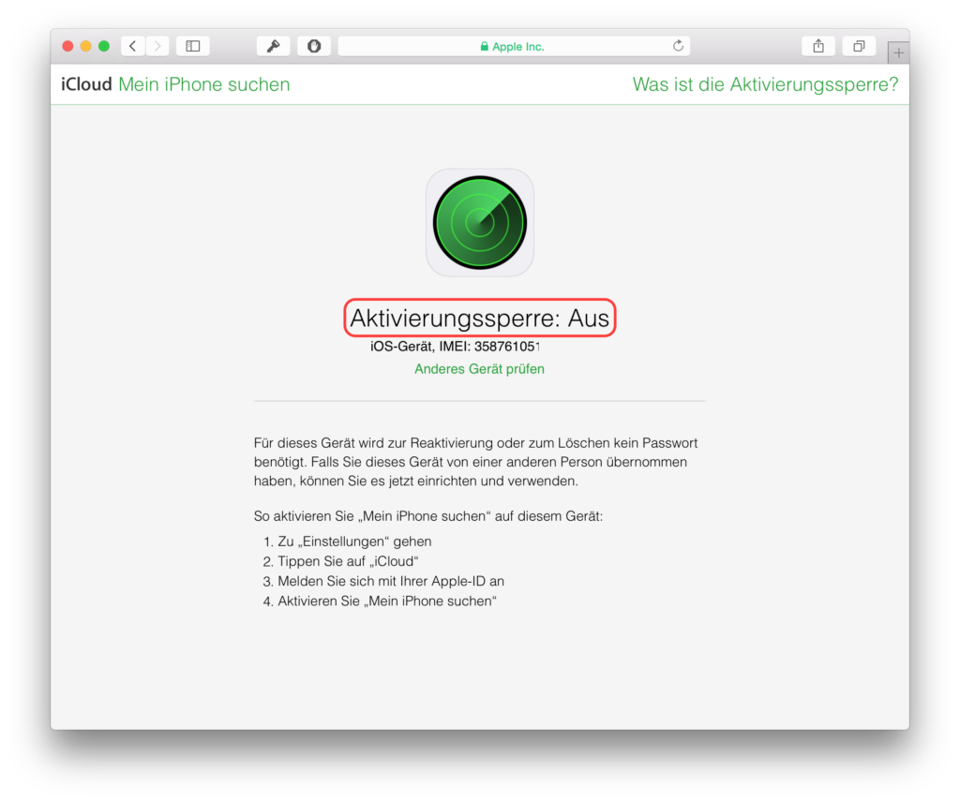Click the green lock icon in address bar
960x802 pixels.
click(485, 47)
